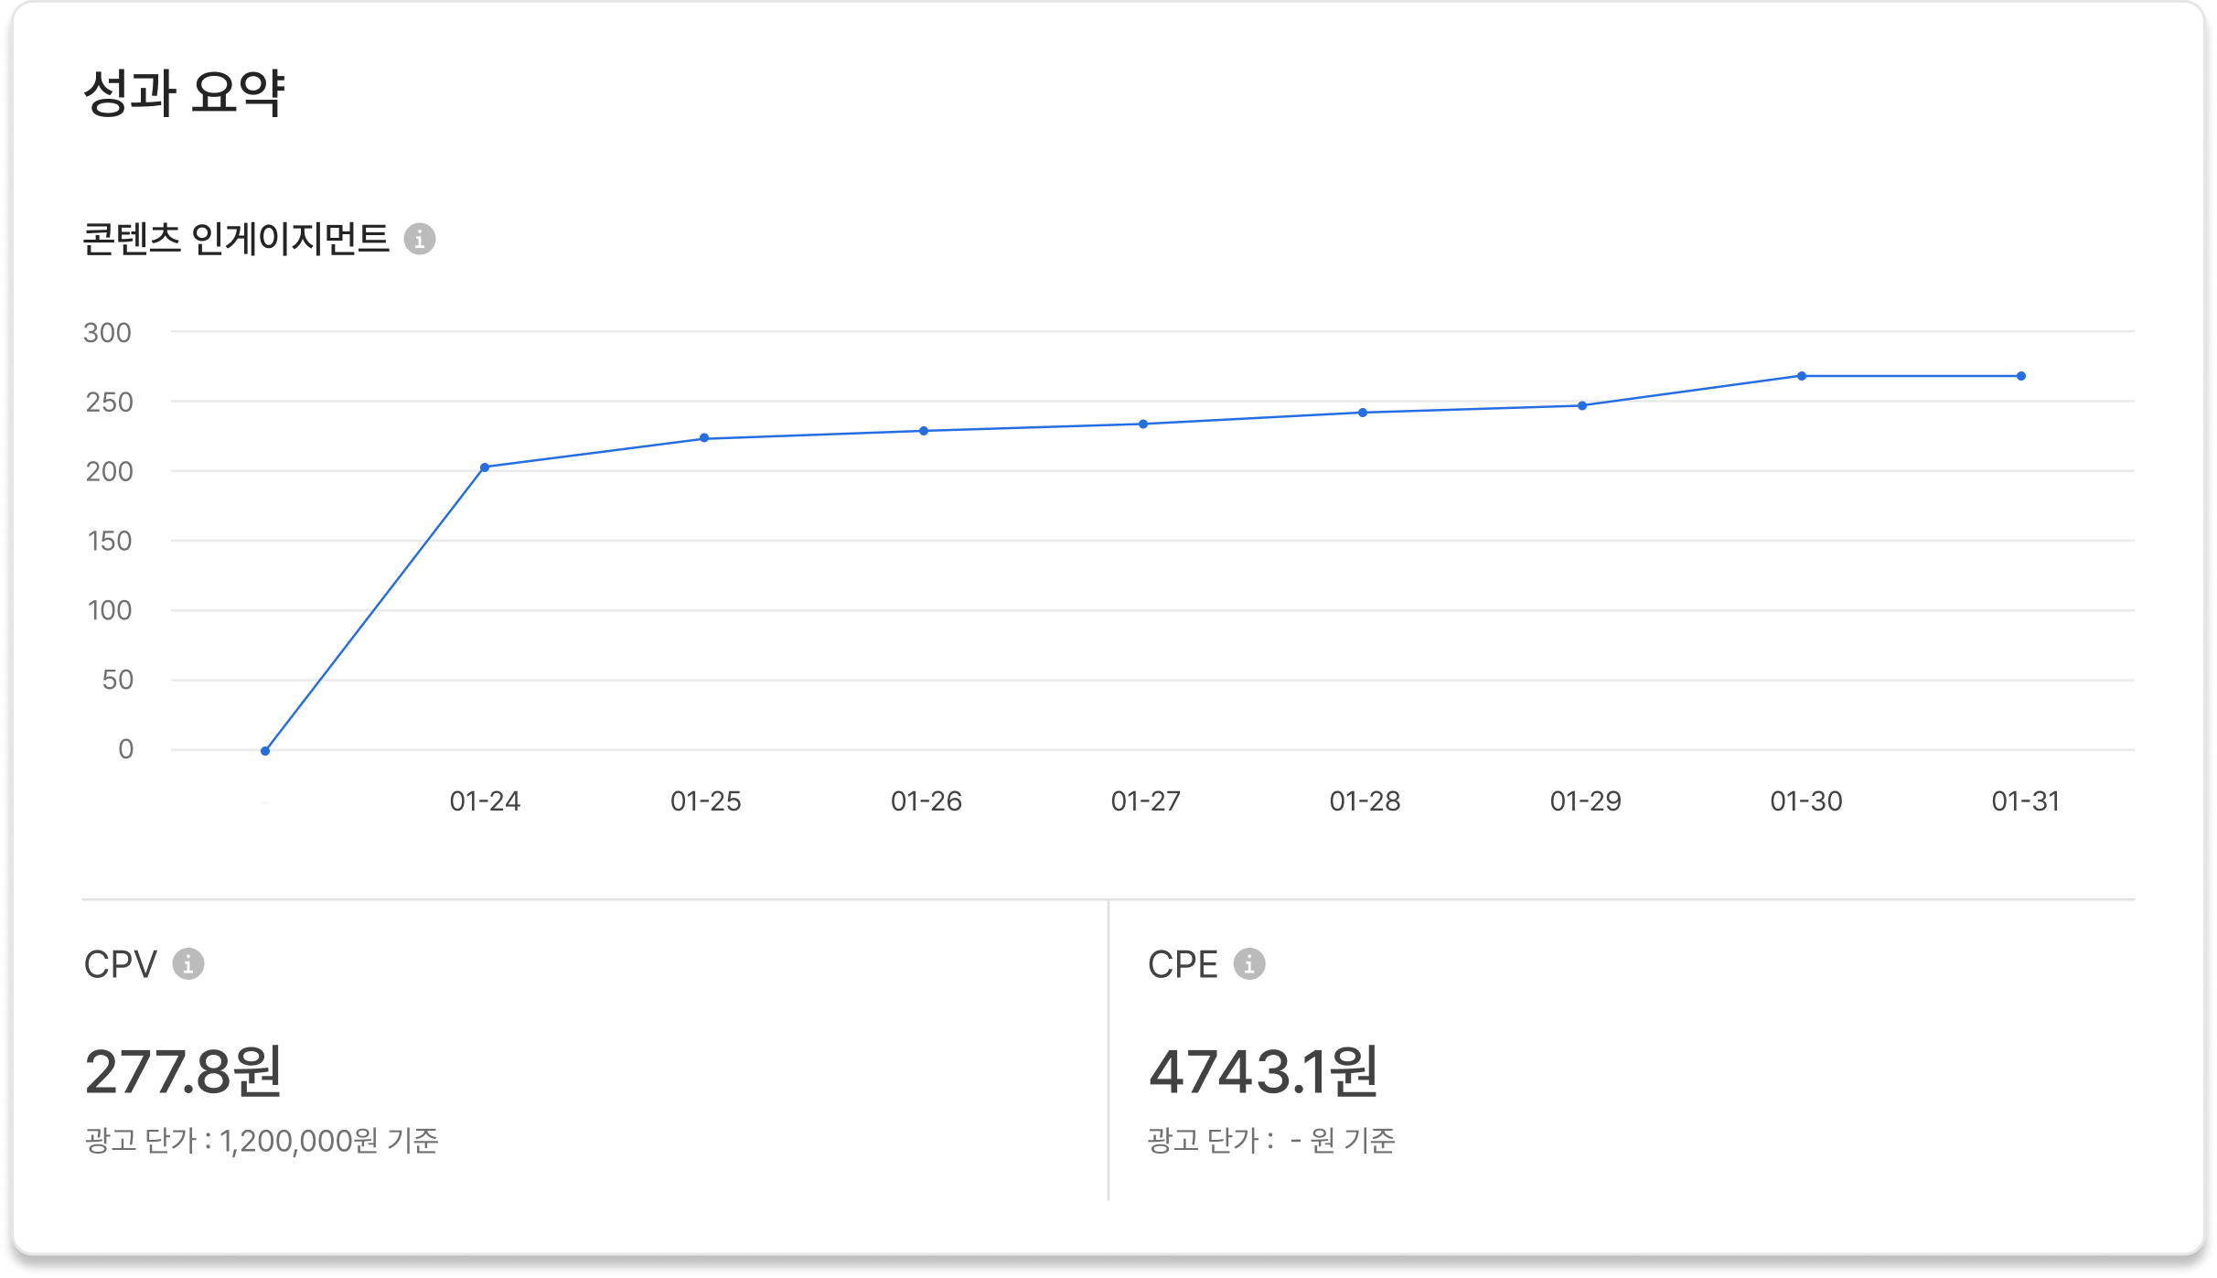2217x1278 pixels.
Task: Click the CPE value 4743.1원
Action: coord(1263,1071)
